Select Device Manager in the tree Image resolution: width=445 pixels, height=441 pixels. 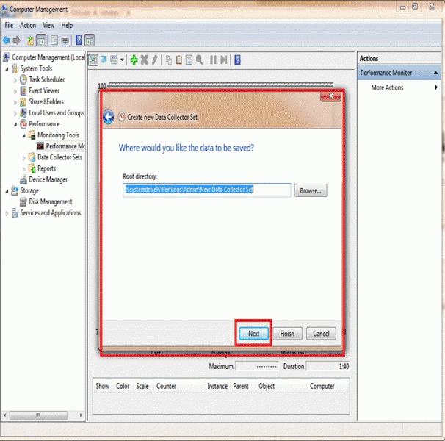tap(48, 179)
